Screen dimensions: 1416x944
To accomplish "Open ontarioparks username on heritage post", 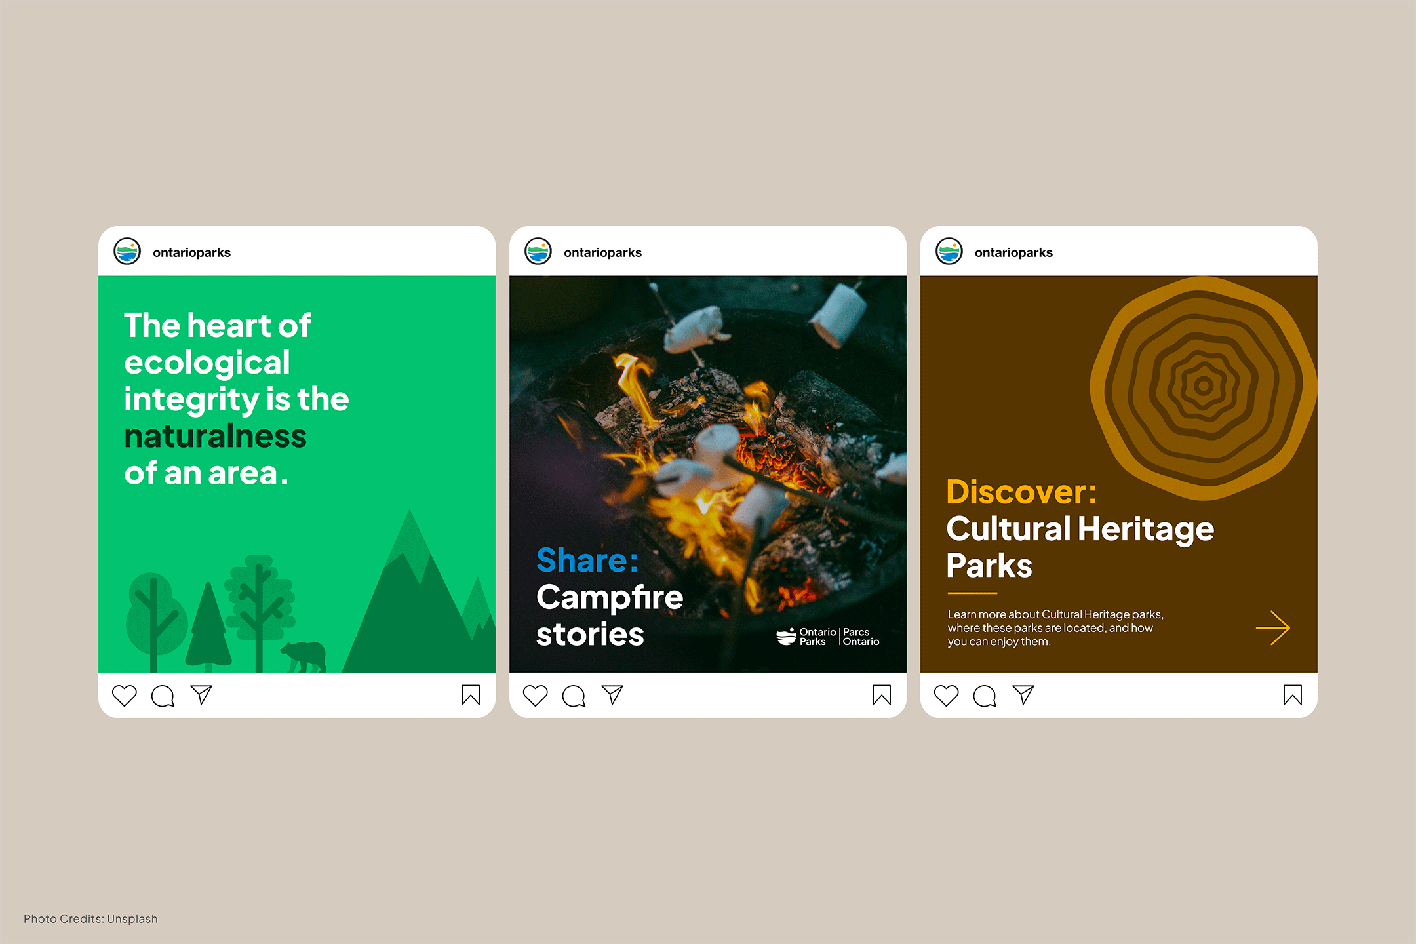I will click(1013, 252).
